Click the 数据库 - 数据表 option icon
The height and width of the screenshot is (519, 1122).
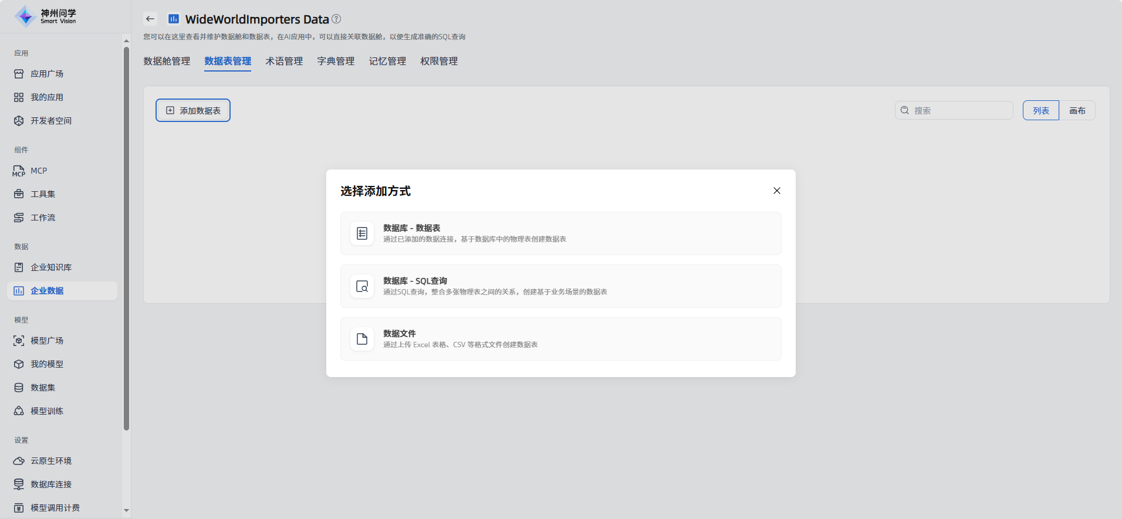click(x=362, y=233)
